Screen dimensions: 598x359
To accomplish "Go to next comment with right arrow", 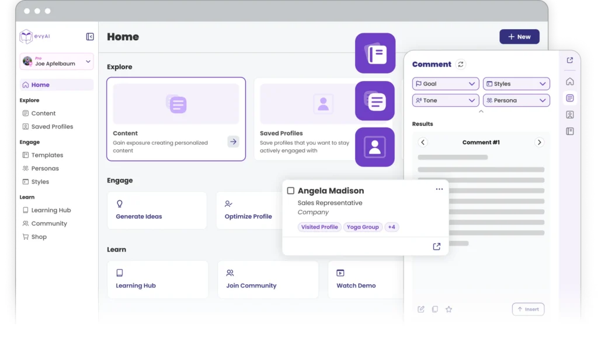I will (x=539, y=142).
